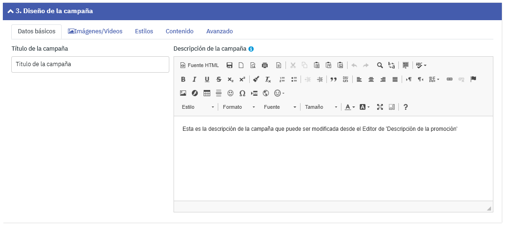This screenshot has height=226, width=507.
Task: Click the Insert Image icon
Action: (183, 93)
